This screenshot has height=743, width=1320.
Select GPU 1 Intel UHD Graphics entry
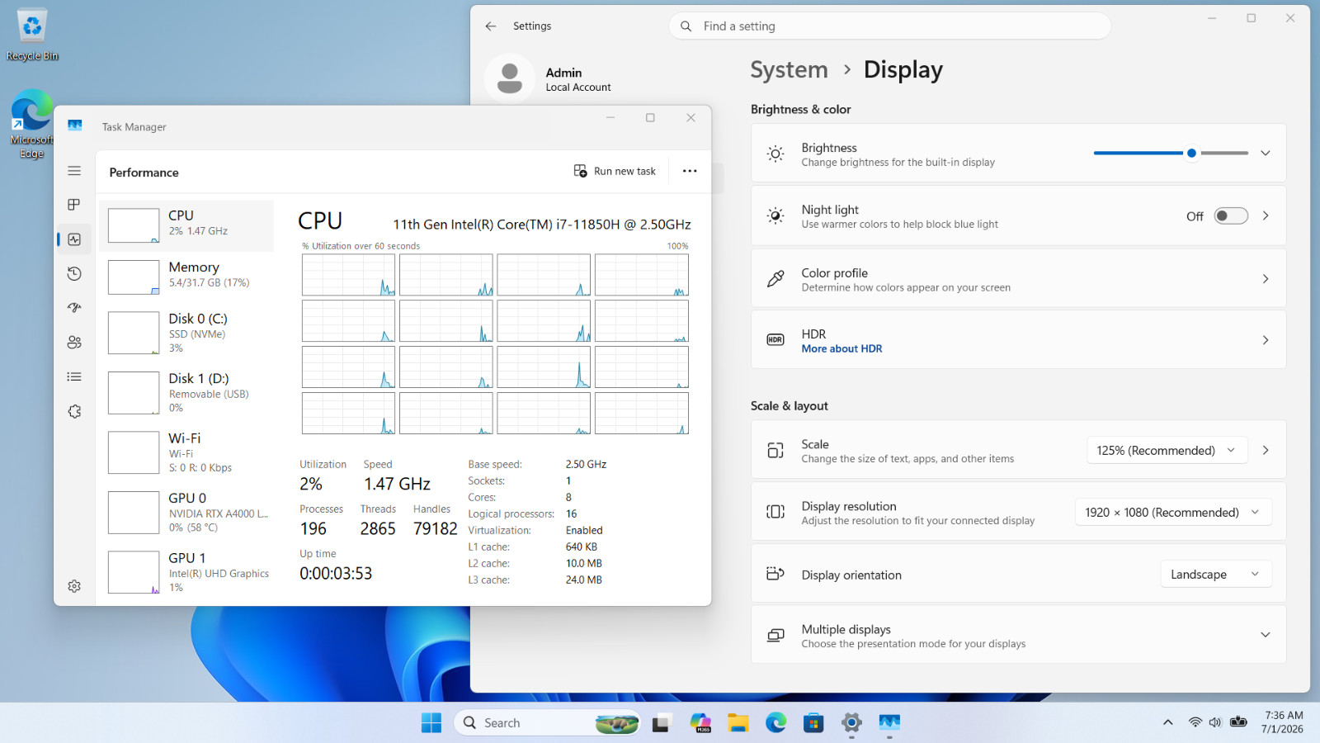point(186,572)
